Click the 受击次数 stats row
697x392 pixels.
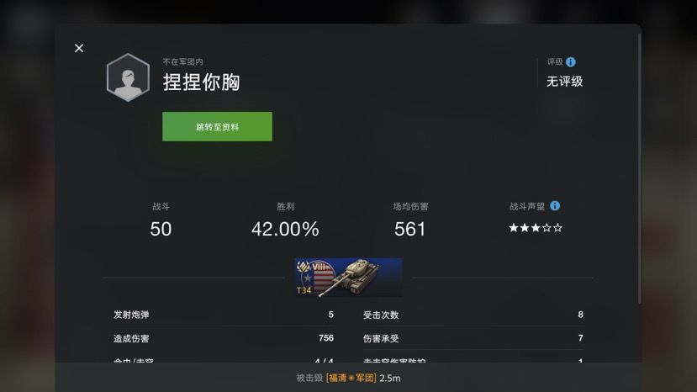473,315
